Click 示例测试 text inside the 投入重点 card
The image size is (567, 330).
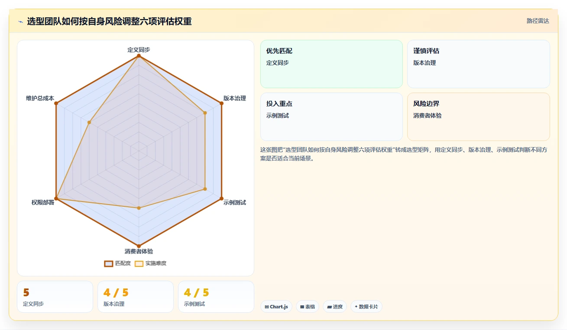[x=278, y=115]
